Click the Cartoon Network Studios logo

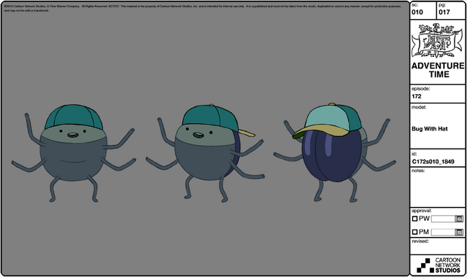tap(439, 265)
